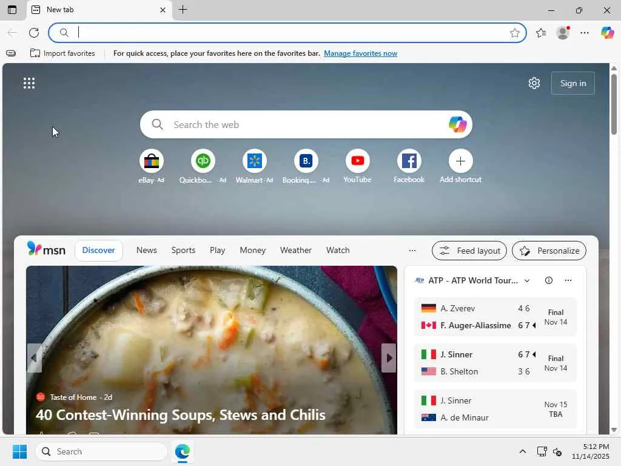The height and width of the screenshot is (466, 621).
Task: Open the tab actions menu icon
Action: (x=12, y=10)
